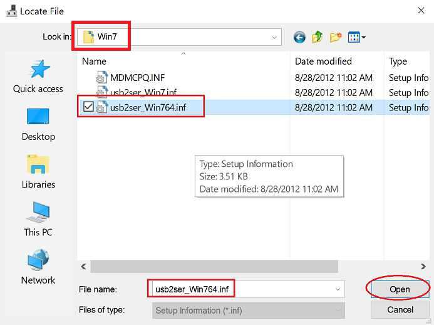Expand the File name dropdown arrow
This screenshot has height=325, width=434.
(x=338, y=289)
